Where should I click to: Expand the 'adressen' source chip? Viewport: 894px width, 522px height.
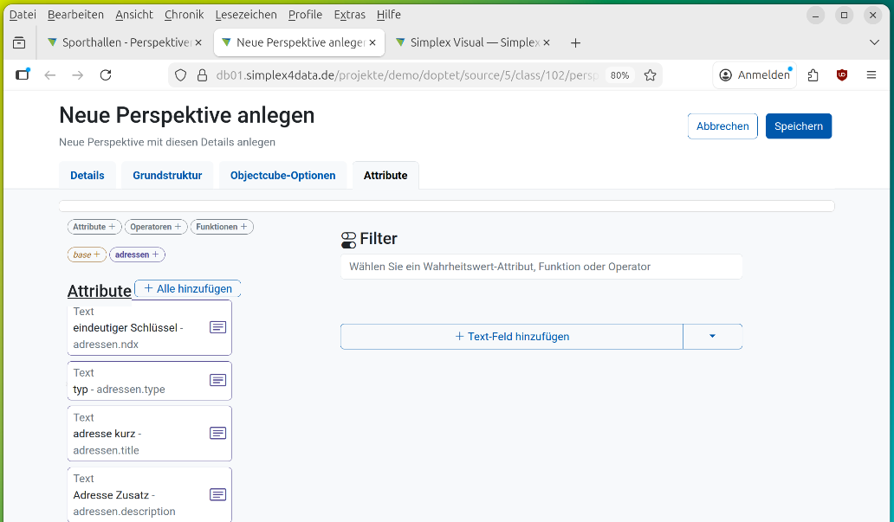click(137, 255)
